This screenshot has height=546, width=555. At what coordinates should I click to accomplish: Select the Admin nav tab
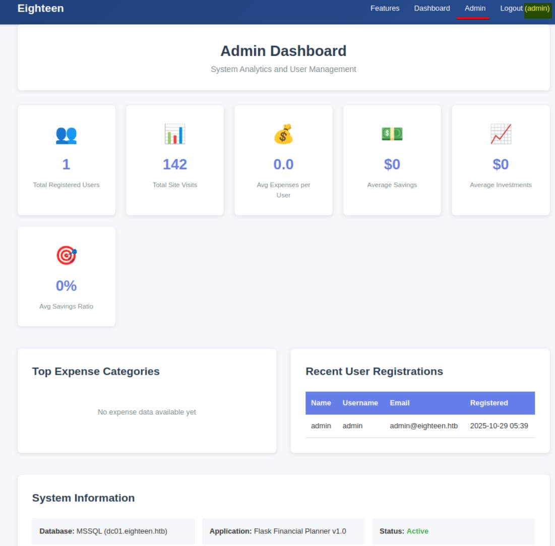click(x=475, y=8)
